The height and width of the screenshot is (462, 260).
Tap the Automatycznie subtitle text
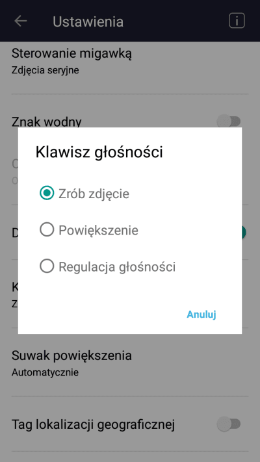coord(45,372)
